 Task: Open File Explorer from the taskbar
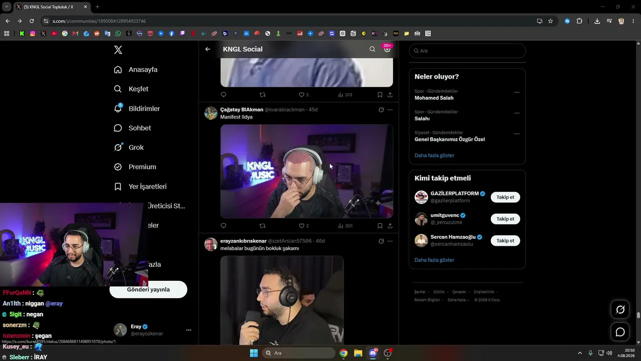click(358, 353)
